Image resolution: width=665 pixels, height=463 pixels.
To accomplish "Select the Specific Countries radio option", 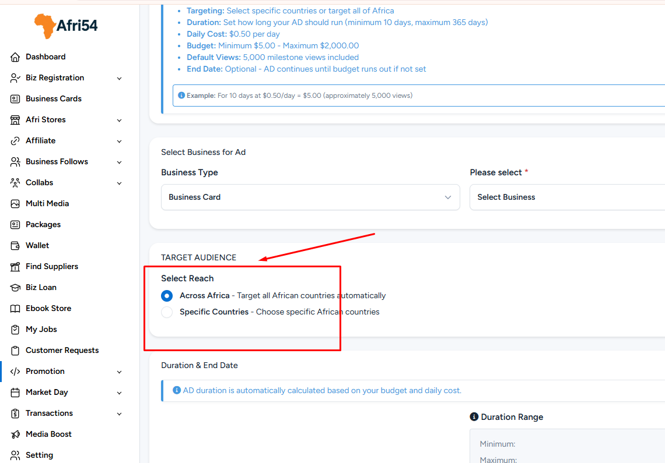I will pos(167,312).
